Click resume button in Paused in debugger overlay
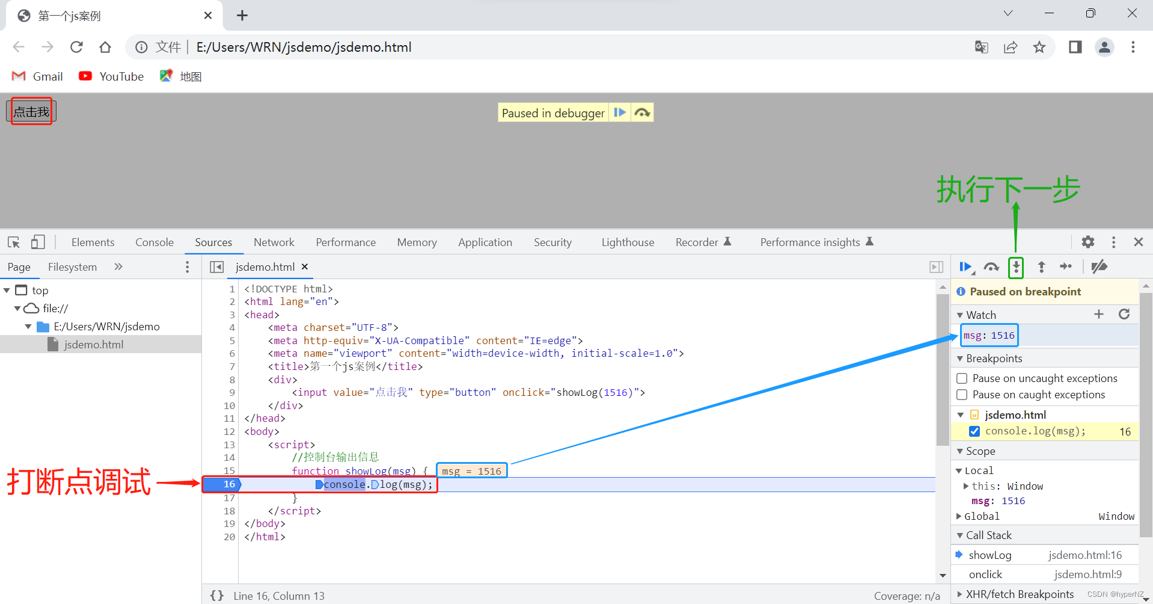The height and width of the screenshot is (604, 1153). click(620, 112)
